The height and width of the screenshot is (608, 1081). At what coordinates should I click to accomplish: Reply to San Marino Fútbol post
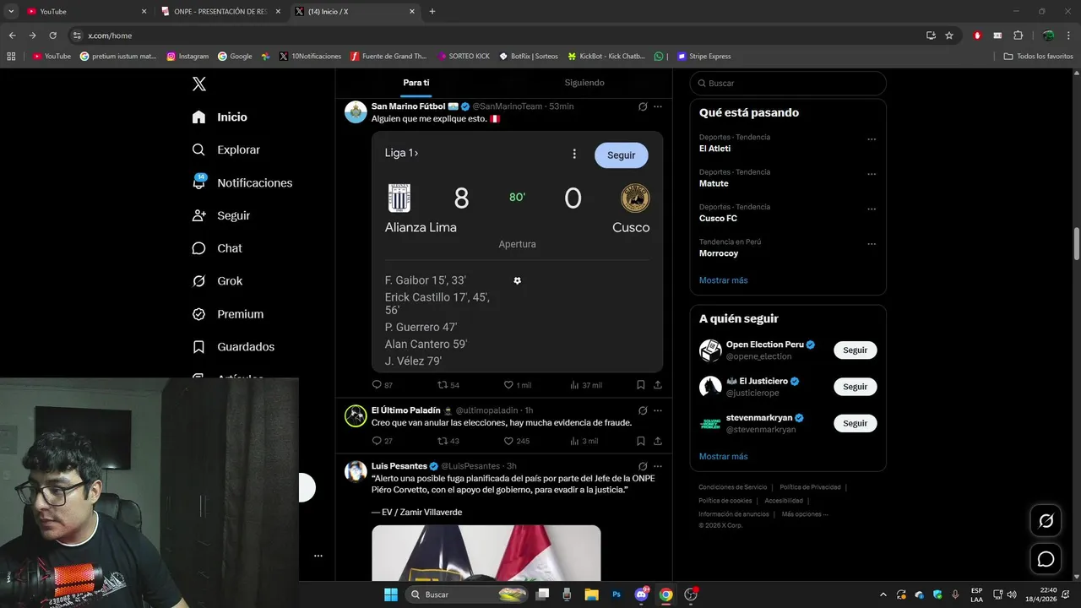coord(377,384)
